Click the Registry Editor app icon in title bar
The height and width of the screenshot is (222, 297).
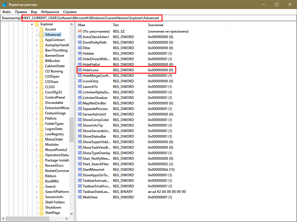tap(5, 4)
